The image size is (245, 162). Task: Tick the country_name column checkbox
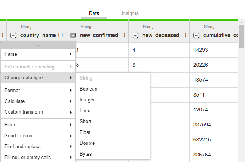click(60, 36)
